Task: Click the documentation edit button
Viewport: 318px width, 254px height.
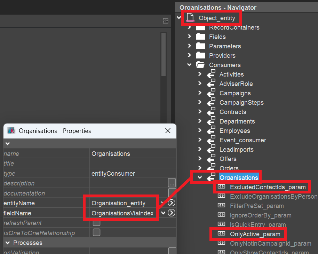Action: point(172,193)
